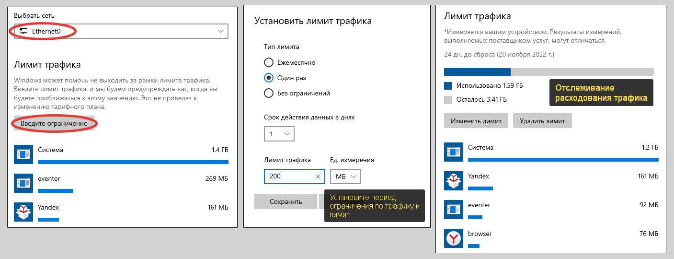674x259 pixels.
Task: Click the traffic limit input field
Action: [x=290, y=177]
